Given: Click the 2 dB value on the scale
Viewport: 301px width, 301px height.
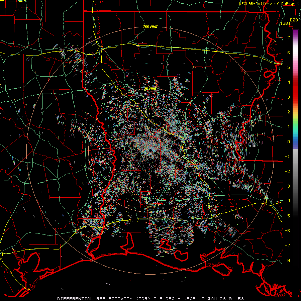Looking at the screenshot, I should pos(289,112).
